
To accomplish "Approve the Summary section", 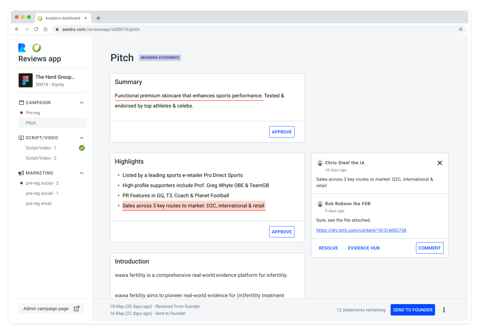I will (282, 132).
